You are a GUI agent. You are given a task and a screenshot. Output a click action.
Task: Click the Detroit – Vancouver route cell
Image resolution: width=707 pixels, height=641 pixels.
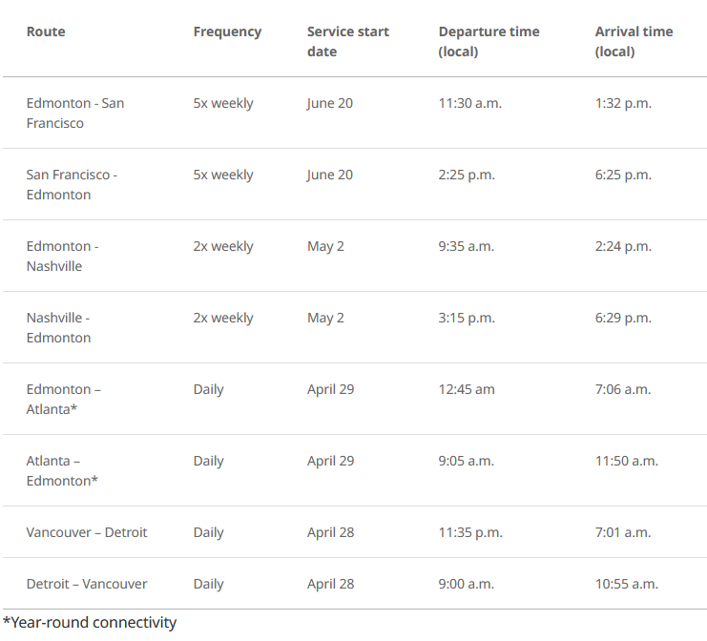tap(87, 584)
